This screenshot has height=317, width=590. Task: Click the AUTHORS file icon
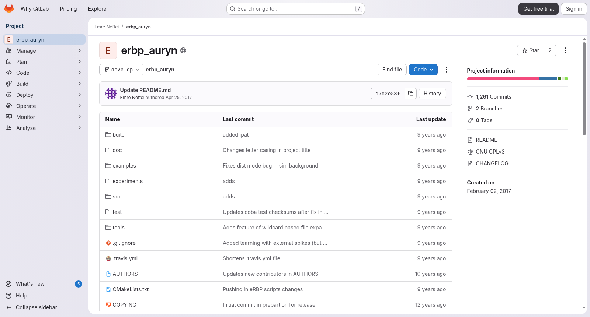108,274
